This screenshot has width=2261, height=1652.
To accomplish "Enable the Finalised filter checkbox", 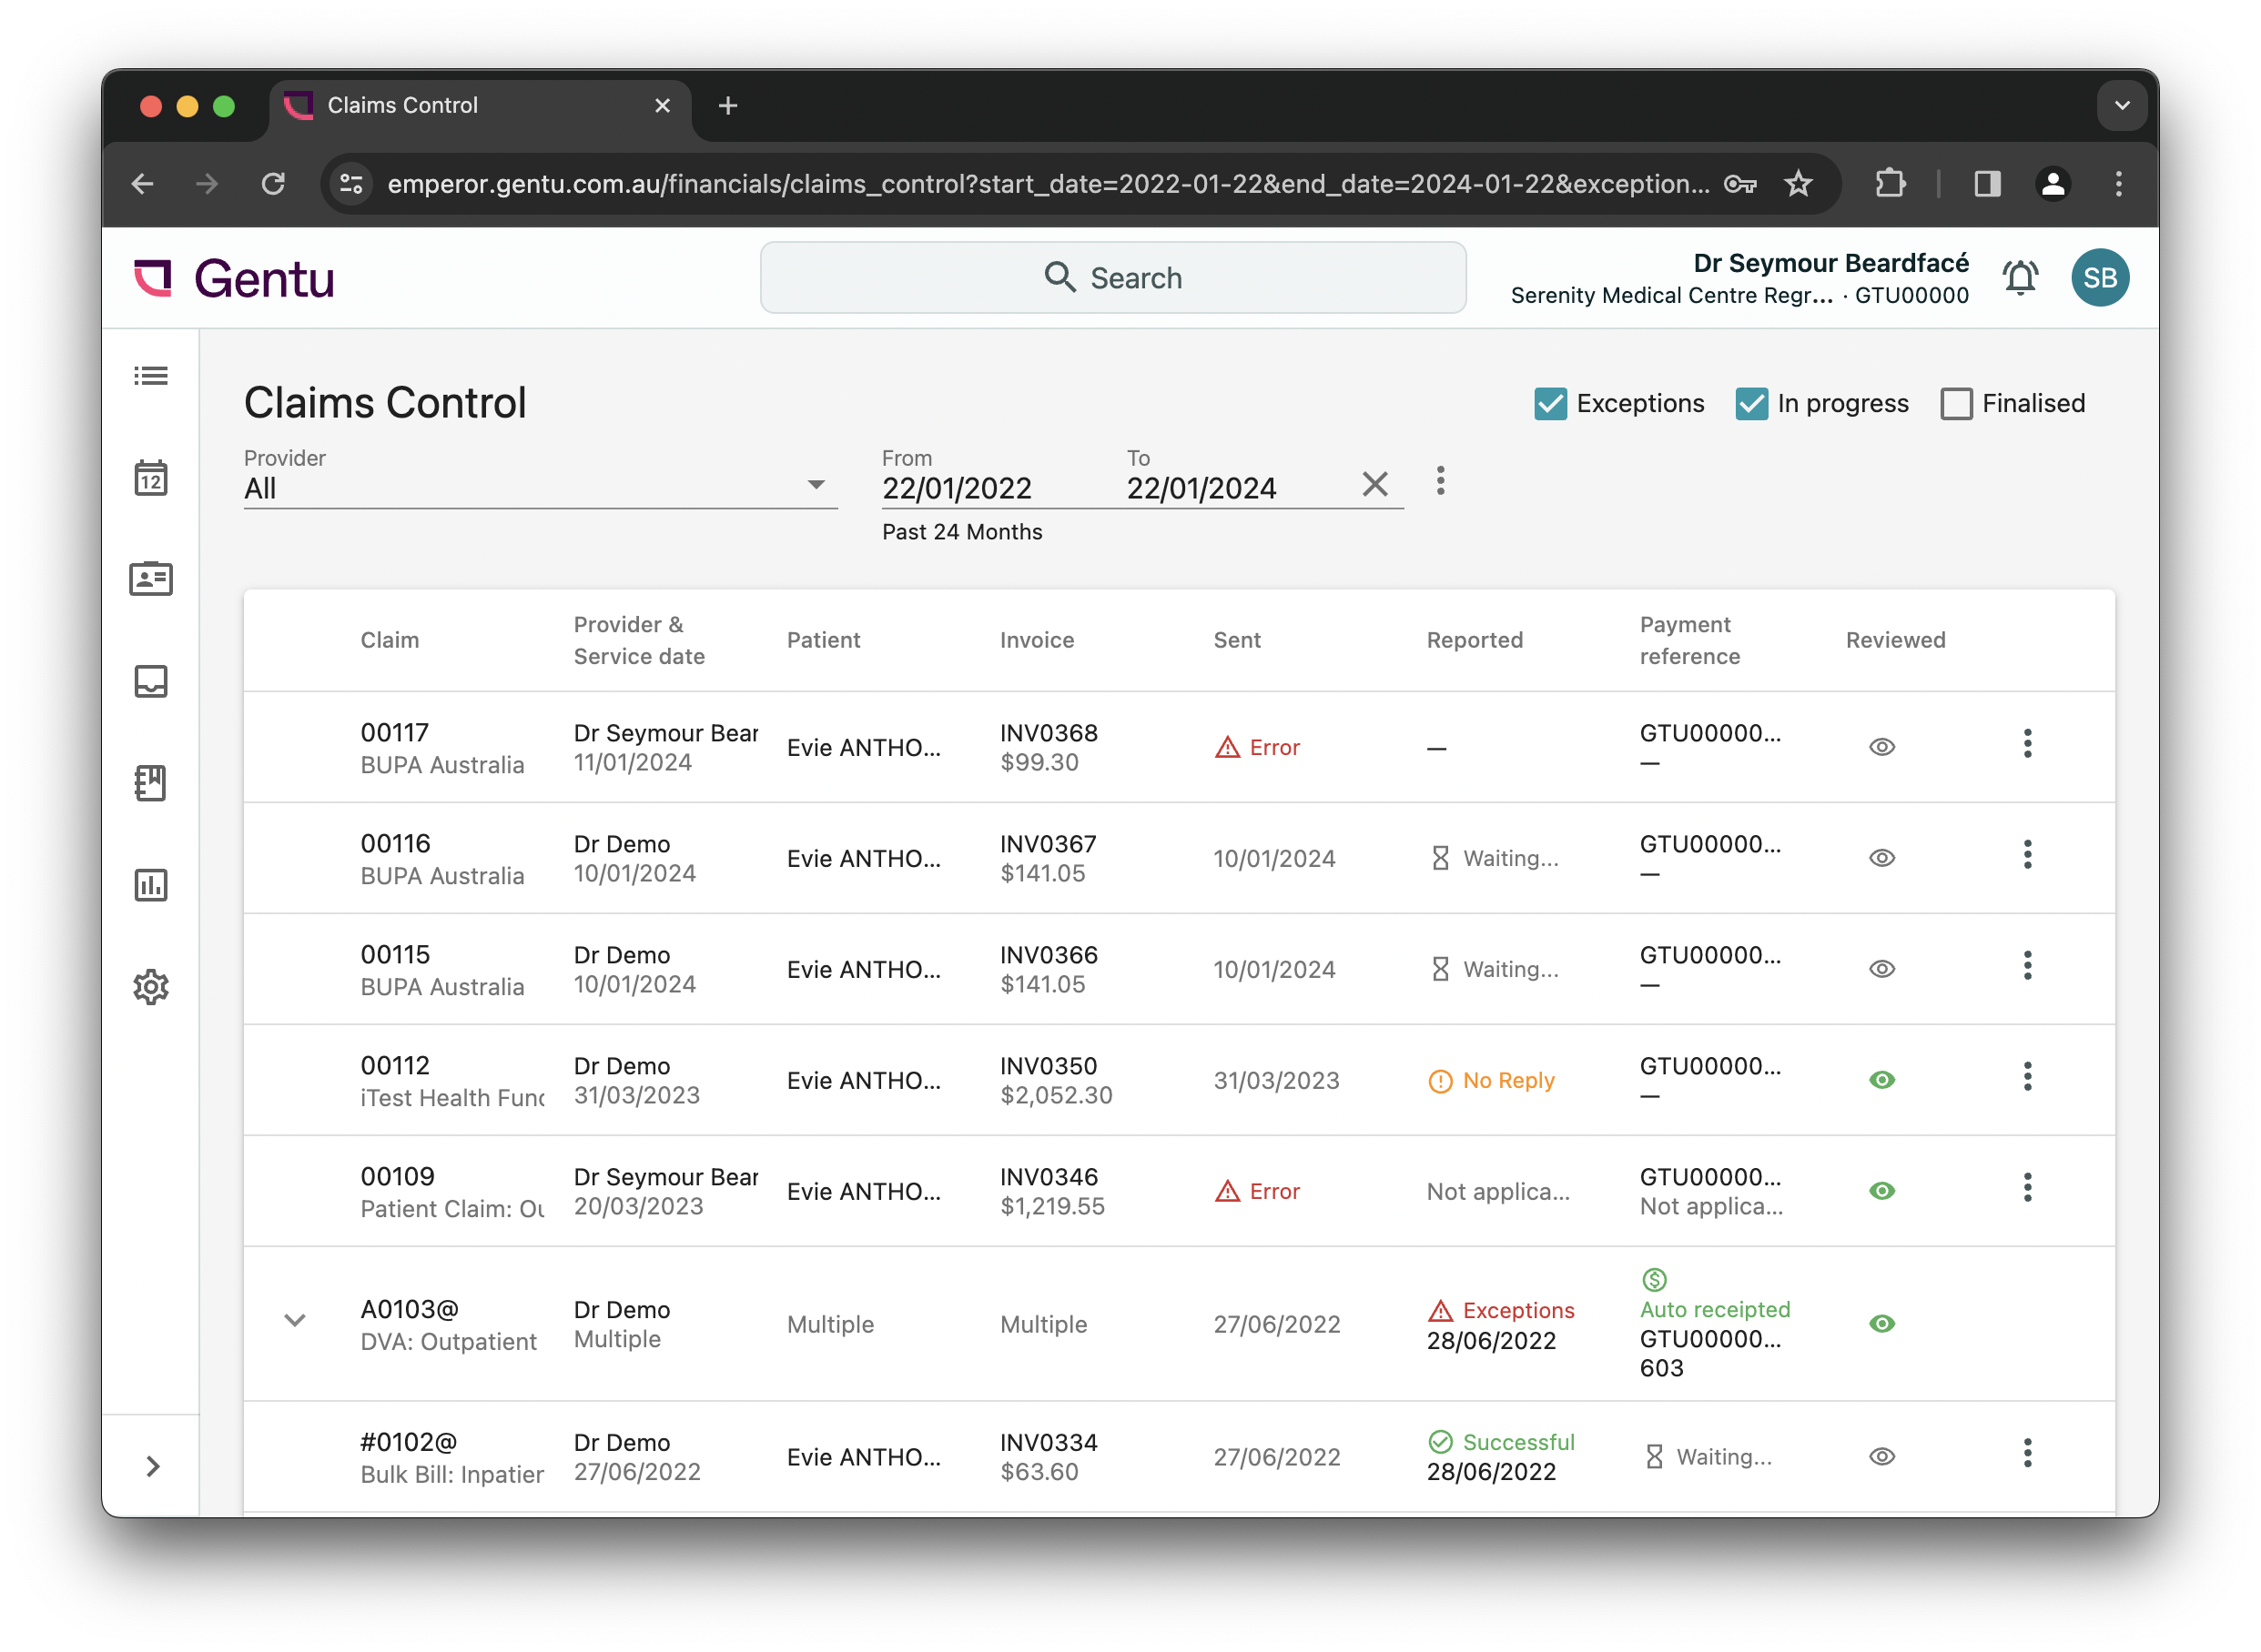I will pos(1956,404).
